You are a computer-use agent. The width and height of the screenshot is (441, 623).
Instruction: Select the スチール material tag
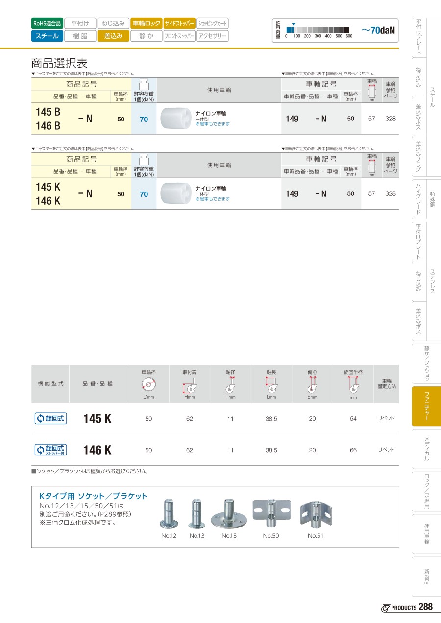(x=47, y=36)
